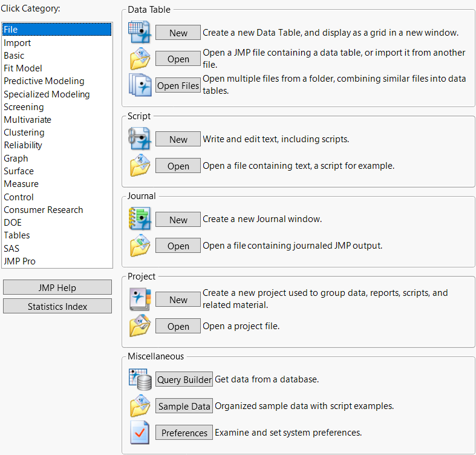Click 'Organized sample data with script examples.'
Screen dimensions: 476x455
(x=304, y=406)
